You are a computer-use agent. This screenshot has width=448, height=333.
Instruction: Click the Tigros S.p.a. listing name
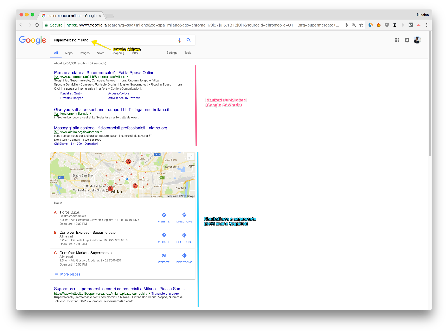pyautogui.click(x=70, y=212)
